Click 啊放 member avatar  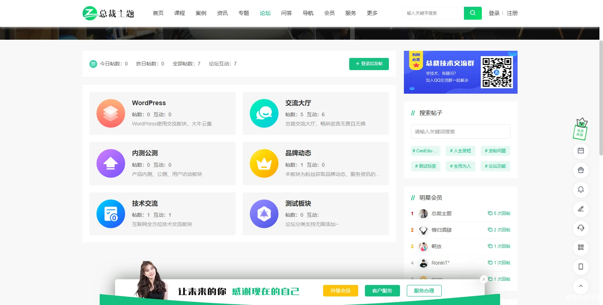(x=423, y=246)
